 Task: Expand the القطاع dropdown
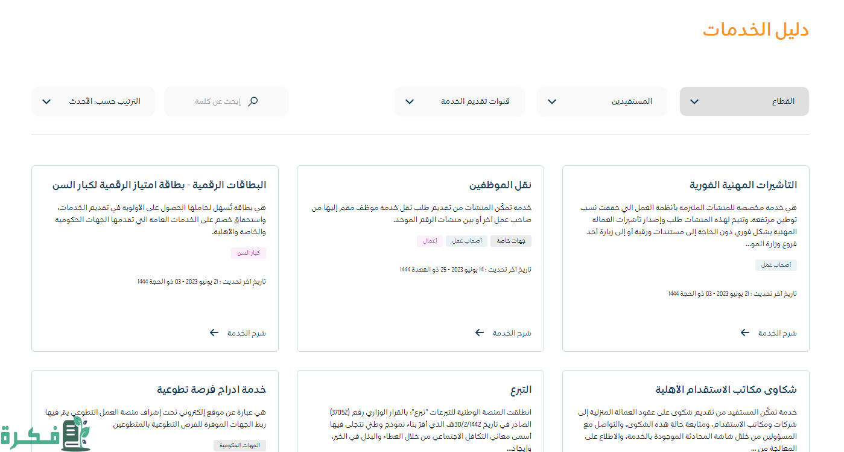pyautogui.click(x=744, y=101)
